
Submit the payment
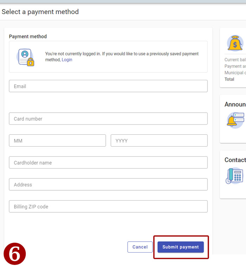(181, 247)
